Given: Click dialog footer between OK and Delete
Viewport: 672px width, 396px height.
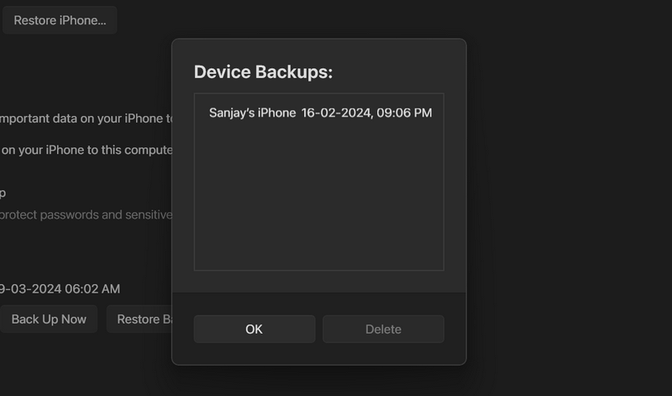Looking at the screenshot, I should (319, 330).
